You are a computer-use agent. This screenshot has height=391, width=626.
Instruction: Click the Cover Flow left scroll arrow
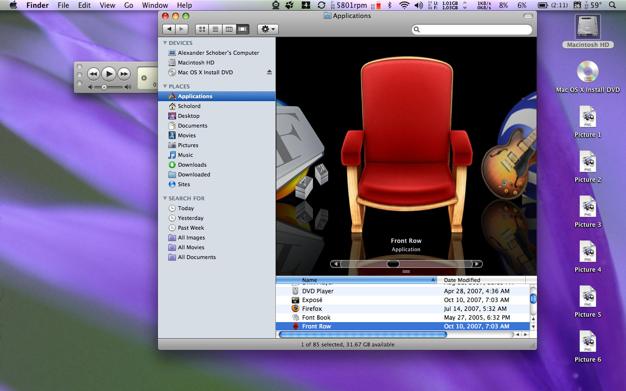[335, 264]
